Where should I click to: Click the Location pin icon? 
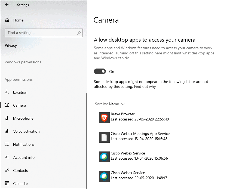7,92
